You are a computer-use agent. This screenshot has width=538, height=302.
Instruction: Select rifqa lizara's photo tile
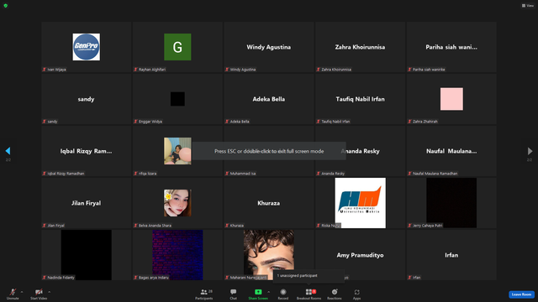click(x=177, y=151)
